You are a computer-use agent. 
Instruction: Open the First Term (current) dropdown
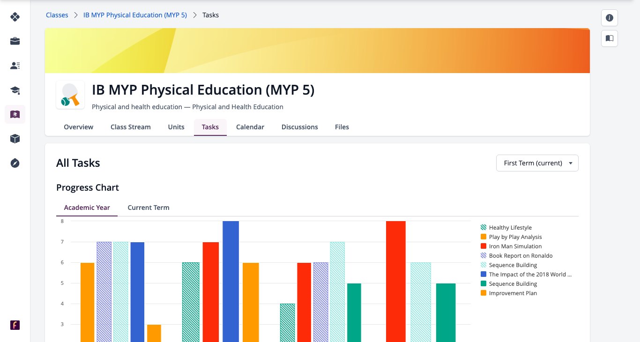(537, 163)
